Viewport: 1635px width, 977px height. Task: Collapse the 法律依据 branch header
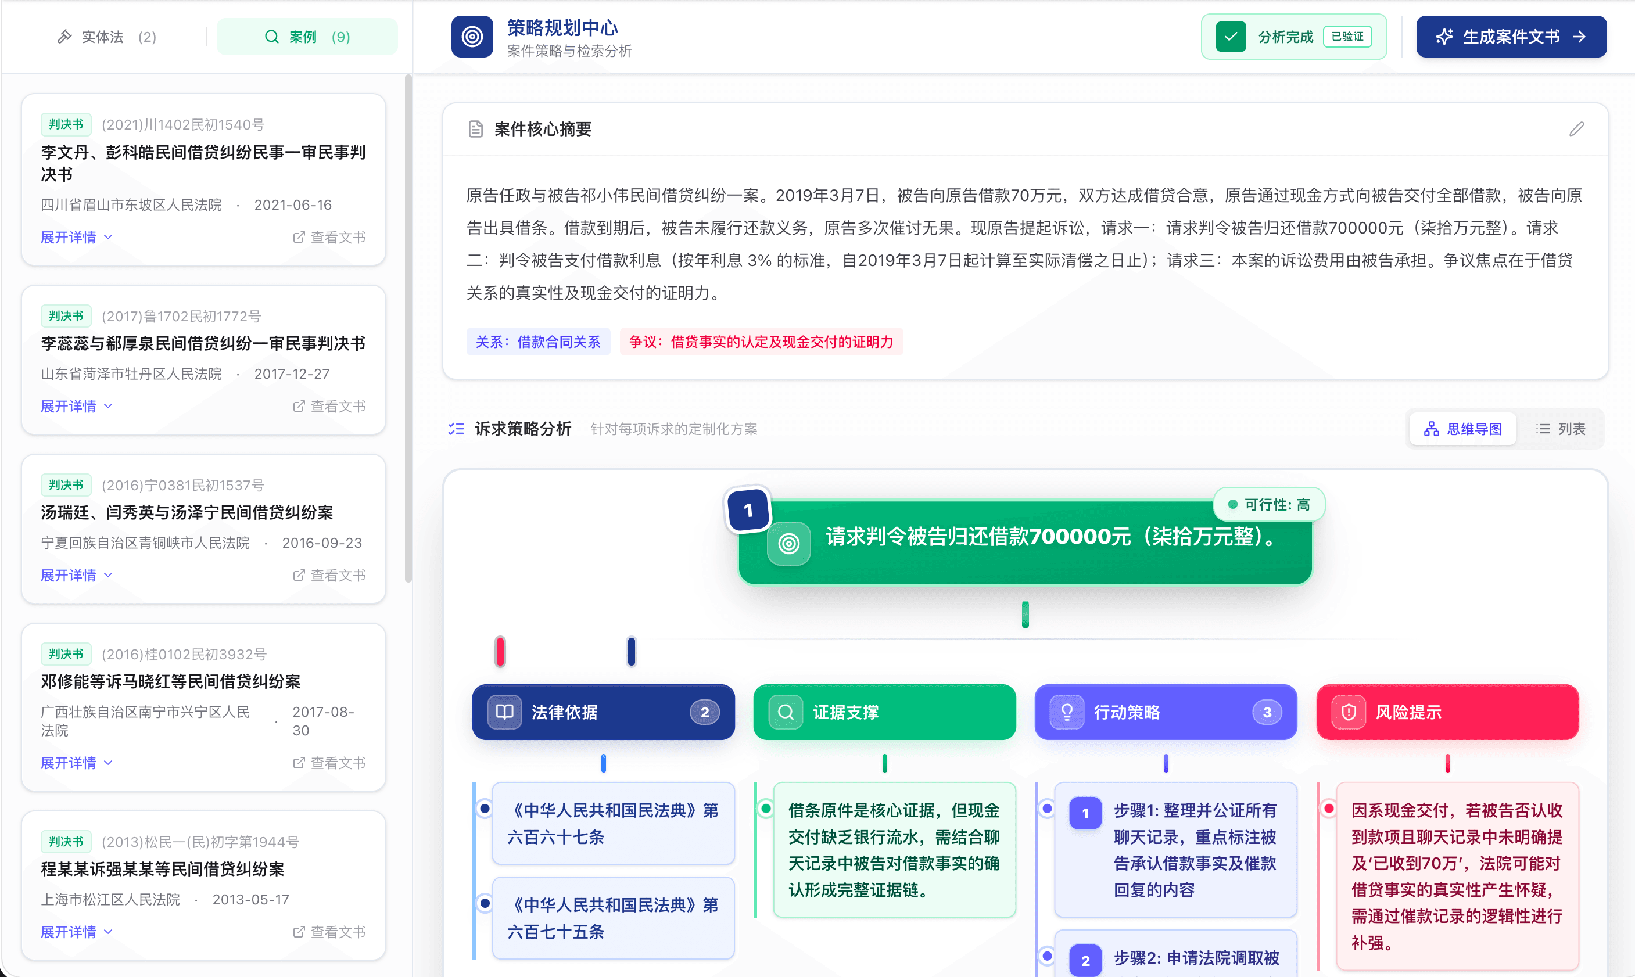603,712
